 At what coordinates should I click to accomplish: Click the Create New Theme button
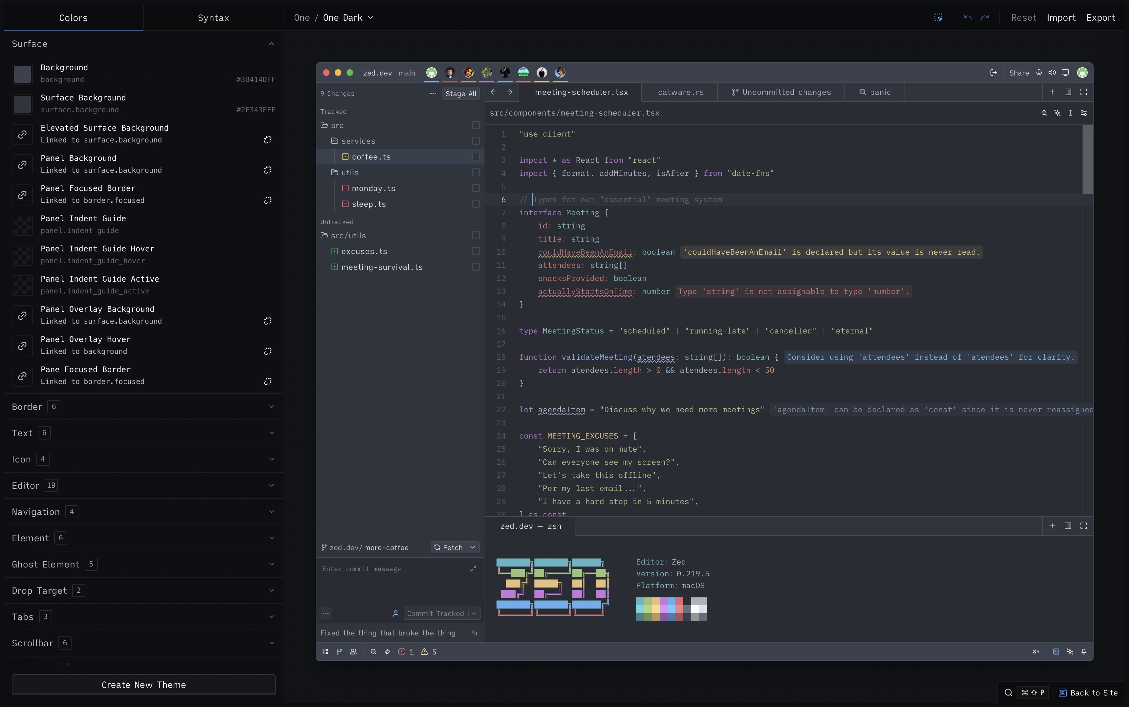click(x=143, y=685)
